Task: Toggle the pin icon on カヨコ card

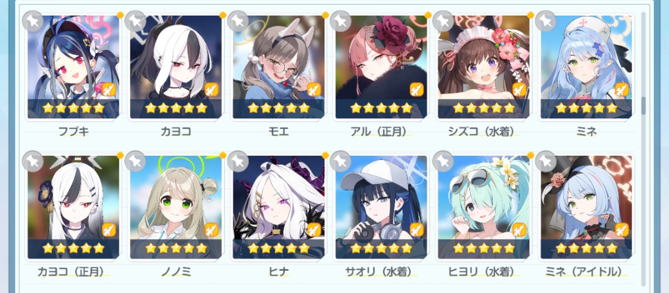Action: pyautogui.click(x=135, y=22)
